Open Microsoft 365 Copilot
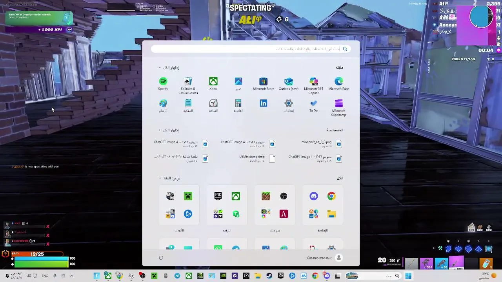 tap(314, 86)
